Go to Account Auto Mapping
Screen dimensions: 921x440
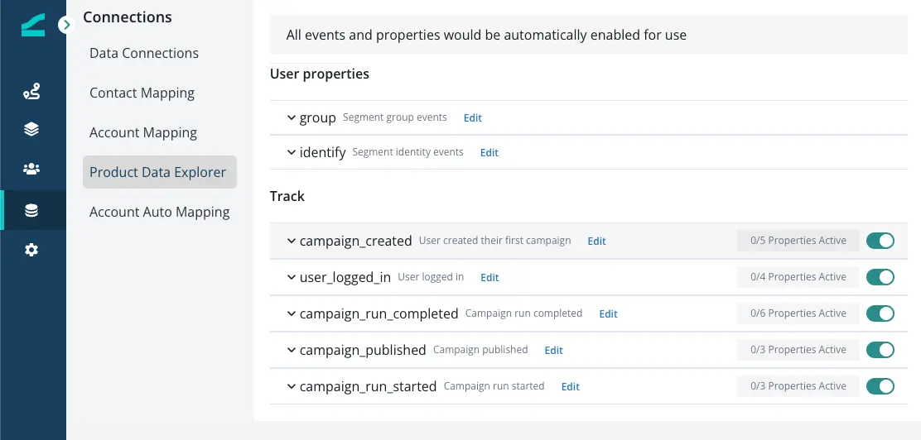(160, 212)
